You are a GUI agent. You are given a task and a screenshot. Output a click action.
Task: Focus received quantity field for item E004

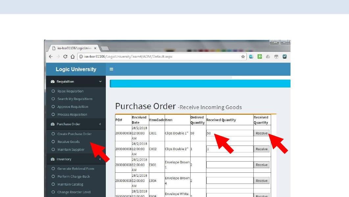(230, 181)
